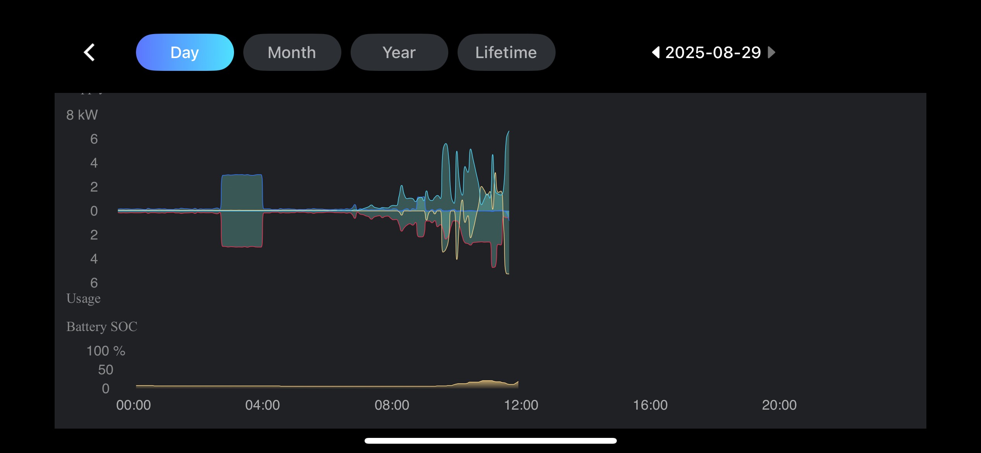Image resolution: width=981 pixels, height=453 pixels.
Task: Tap the 100 % SOC axis label
Action: click(105, 351)
